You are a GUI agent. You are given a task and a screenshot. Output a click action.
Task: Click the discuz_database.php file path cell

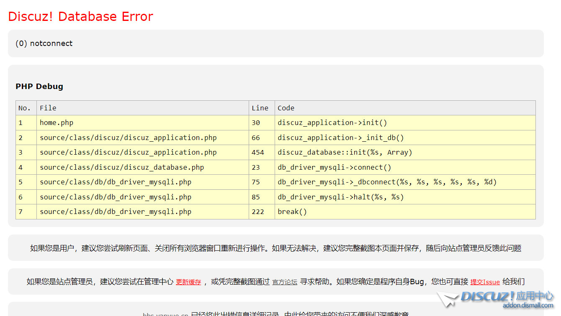point(122,168)
